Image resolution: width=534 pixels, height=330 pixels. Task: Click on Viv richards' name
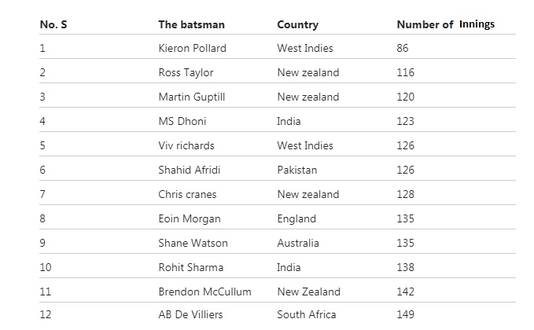[186, 145]
